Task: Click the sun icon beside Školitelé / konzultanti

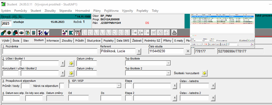Action: click(x=204, y=73)
